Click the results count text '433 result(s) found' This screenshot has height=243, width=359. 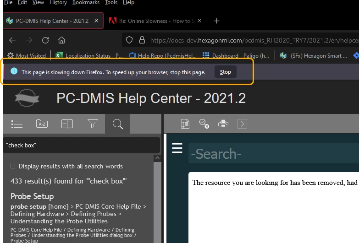(68, 181)
